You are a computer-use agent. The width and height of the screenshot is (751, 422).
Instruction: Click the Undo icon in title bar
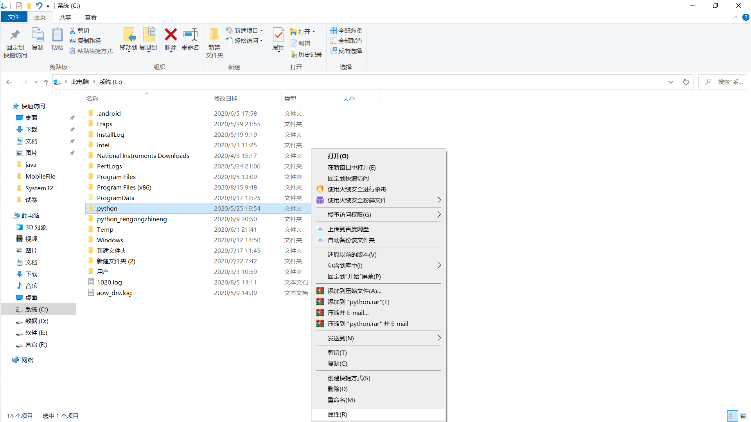[39, 5]
